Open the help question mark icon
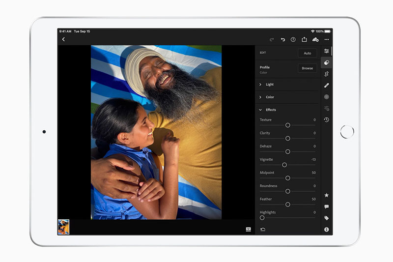Screen dimensions: 393x262 (293, 39)
